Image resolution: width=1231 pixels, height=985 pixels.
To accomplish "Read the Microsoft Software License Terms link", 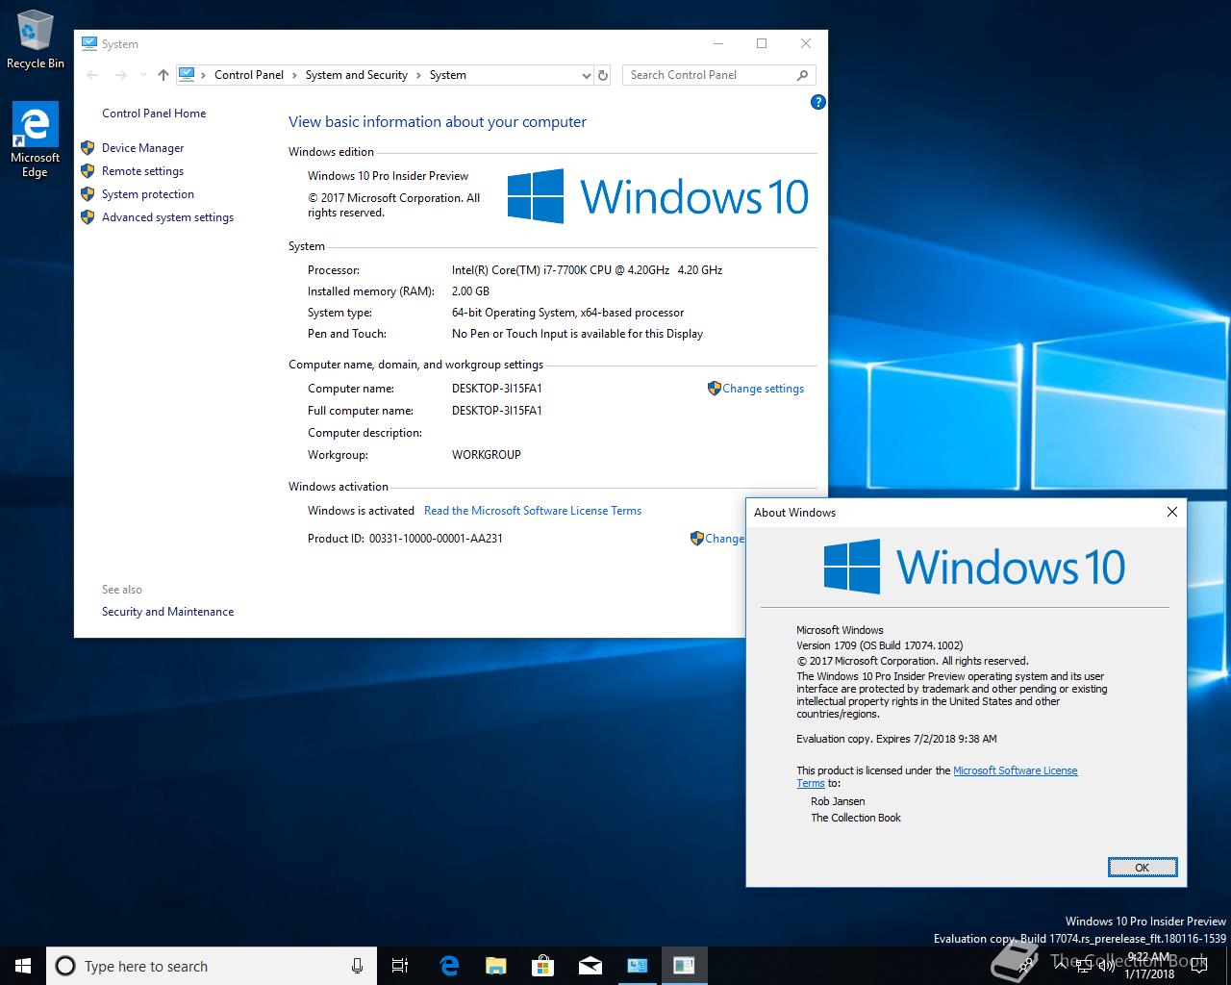I will coord(533,511).
